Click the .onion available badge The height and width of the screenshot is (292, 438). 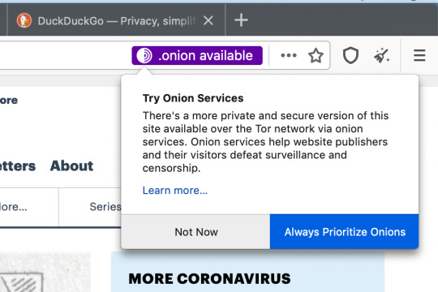(x=197, y=56)
